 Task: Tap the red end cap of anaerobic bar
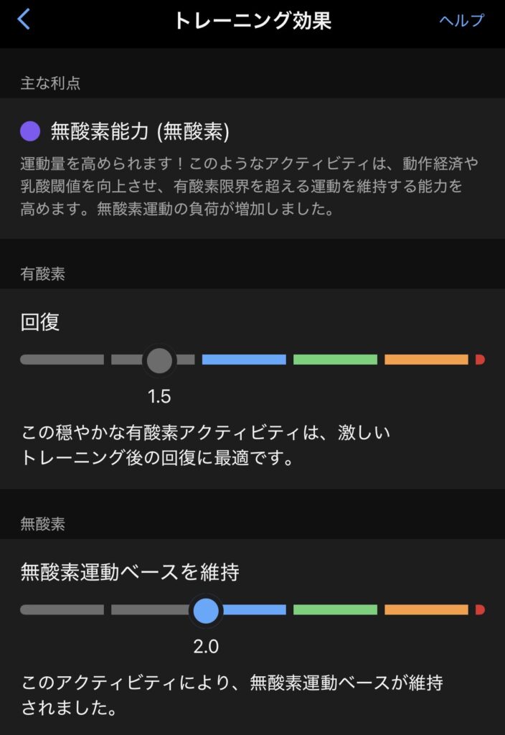click(x=480, y=610)
